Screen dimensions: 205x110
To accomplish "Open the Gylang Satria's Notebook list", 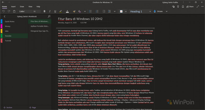I will tap(27, 16).
